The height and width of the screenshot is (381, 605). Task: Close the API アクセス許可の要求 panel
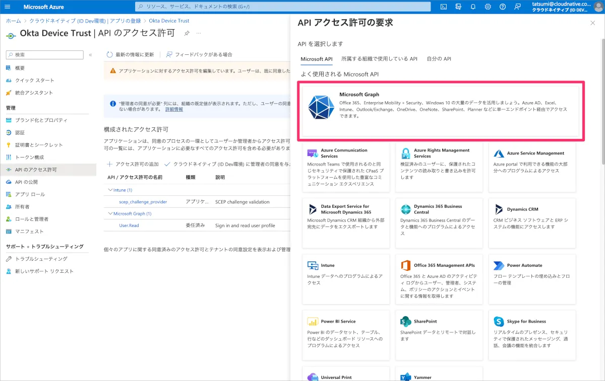[592, 23]
